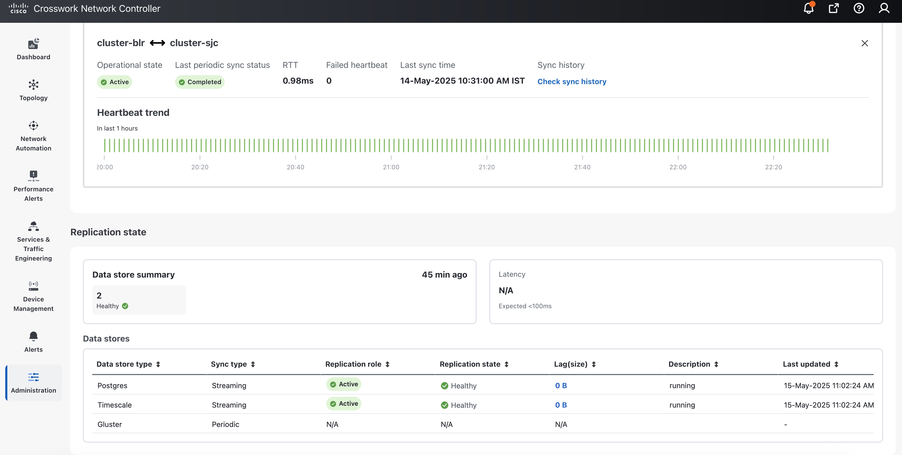Sort by Replication role column

coord(357,364)
